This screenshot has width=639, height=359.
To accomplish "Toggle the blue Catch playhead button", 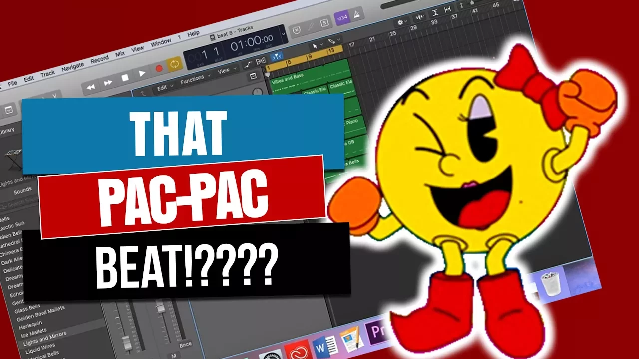I will click(277, 56).
